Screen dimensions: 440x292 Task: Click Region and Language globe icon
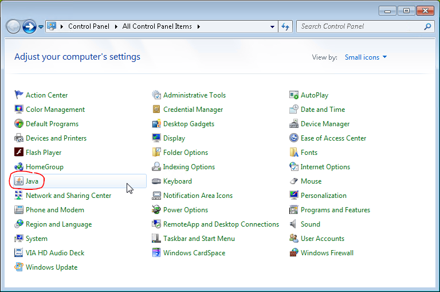click(x=19, y=224)
